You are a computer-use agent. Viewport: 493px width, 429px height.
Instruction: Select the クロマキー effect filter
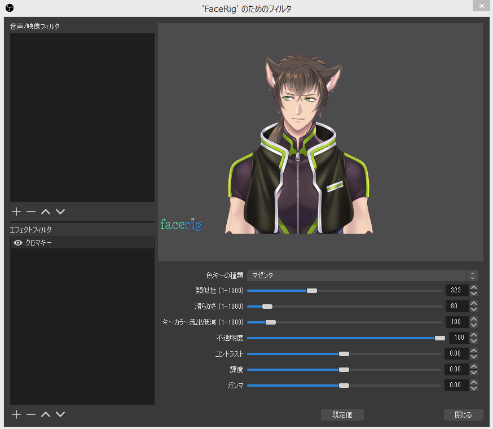pyautogui.click(x=82, y=243)
